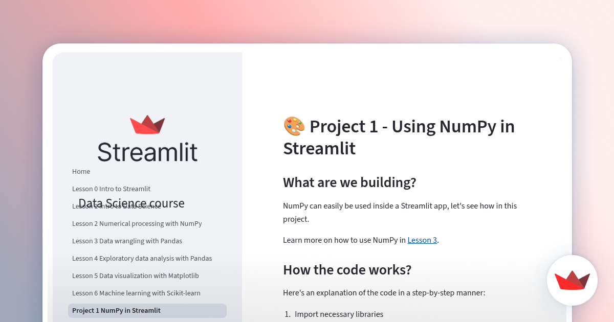Viewport: 614px width, 322px height.
Task: Open Lesson 5 Data visualization with Matplotlib
Action: pos(135,275)
